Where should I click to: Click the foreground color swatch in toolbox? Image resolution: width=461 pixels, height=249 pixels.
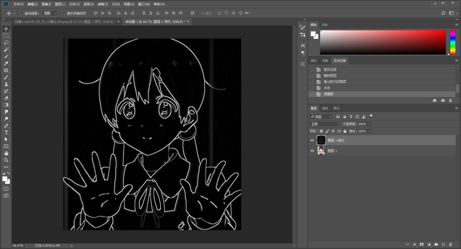point(5,179)
